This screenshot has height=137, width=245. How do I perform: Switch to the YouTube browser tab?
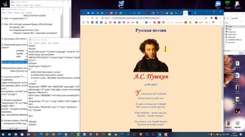(107, 13)
